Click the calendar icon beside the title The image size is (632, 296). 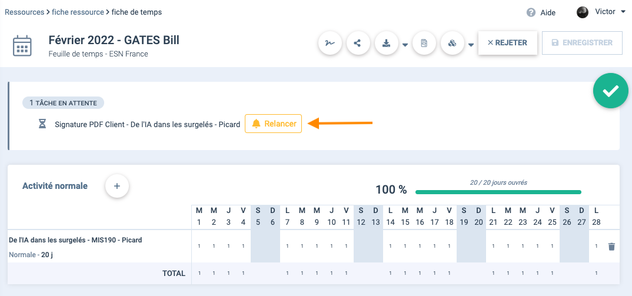pyautogui.click(x=23, y=45)
